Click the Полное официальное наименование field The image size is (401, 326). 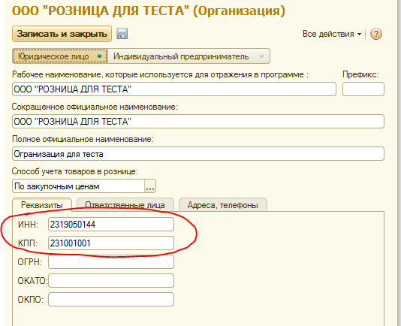tap(198, 153)
